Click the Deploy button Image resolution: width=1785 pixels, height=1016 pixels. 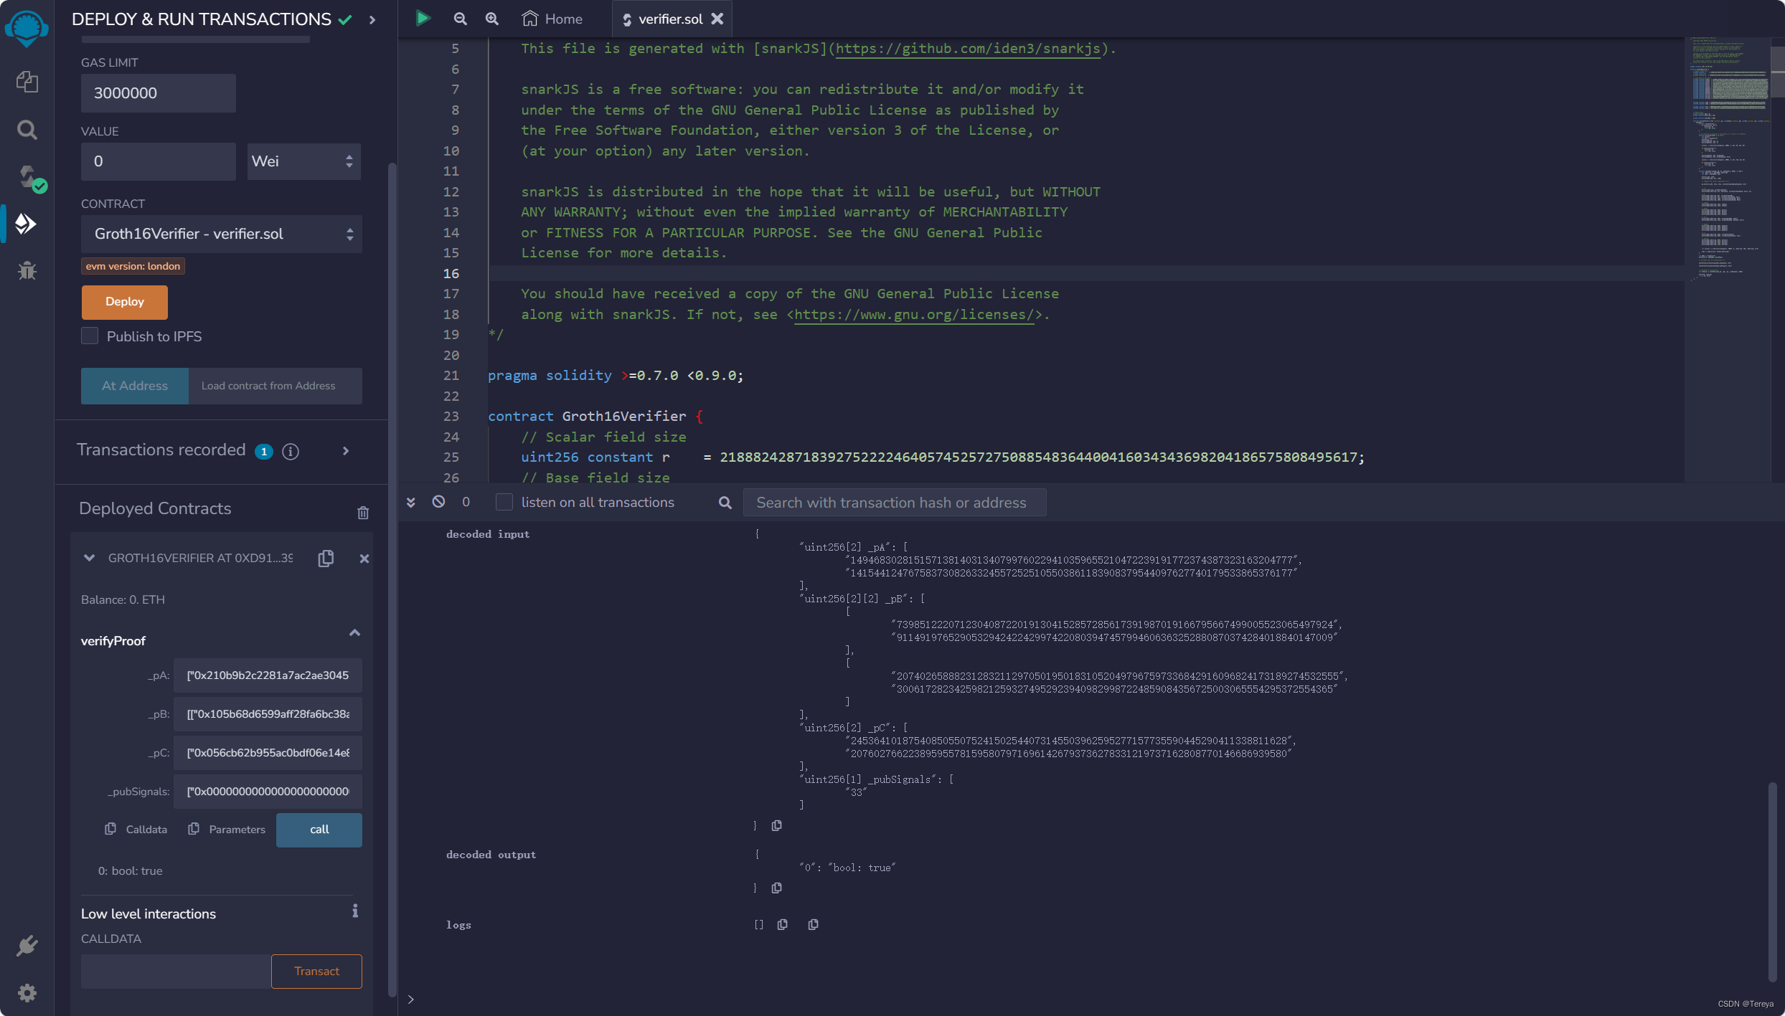(x=123, y=301)
